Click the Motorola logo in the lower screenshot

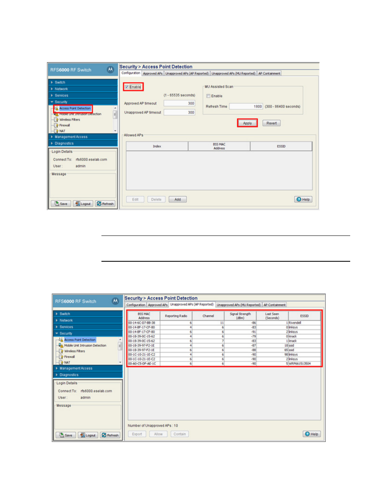pyautogui.click(x=115, y=301)
